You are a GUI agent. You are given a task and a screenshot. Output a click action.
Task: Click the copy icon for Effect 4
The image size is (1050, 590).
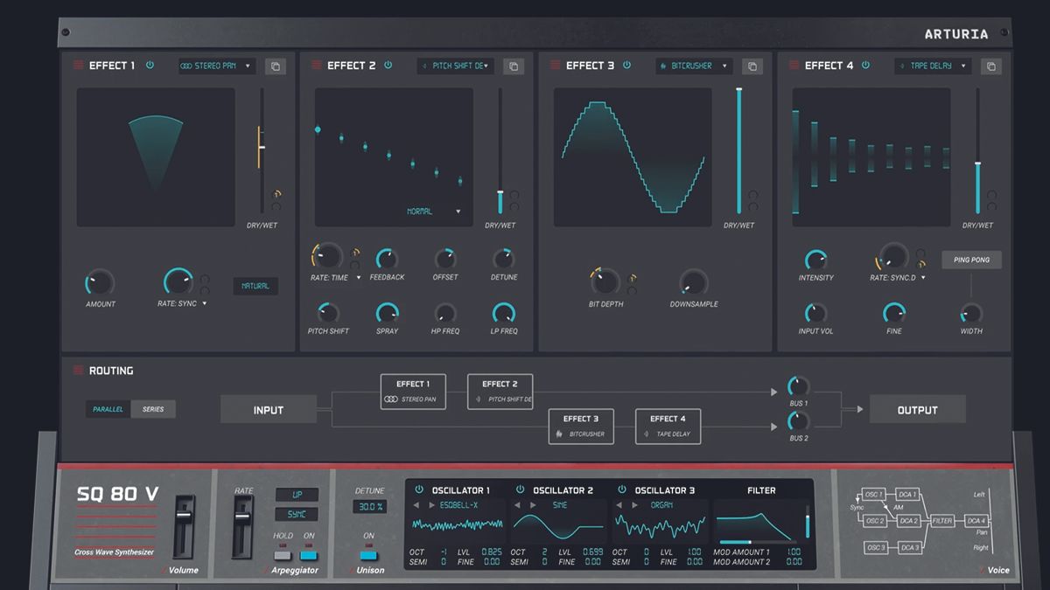[990, 66]
